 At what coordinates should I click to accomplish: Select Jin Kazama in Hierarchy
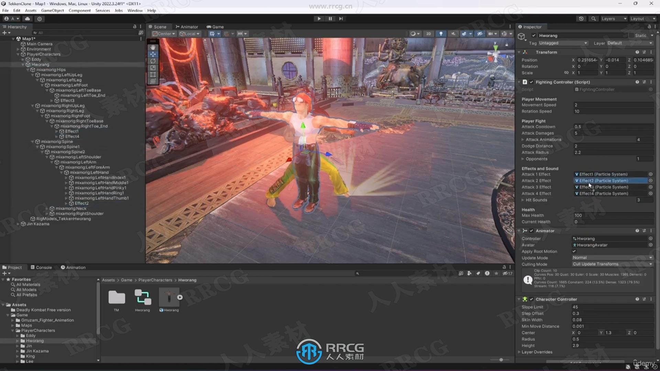pos(38,224)
